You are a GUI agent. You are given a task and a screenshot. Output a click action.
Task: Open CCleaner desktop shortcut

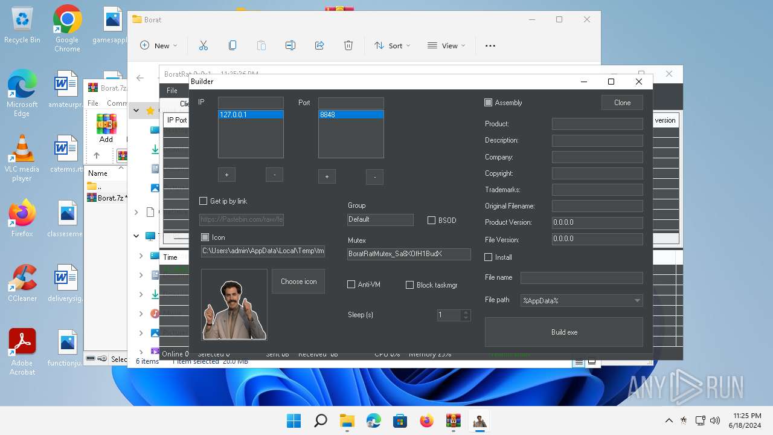click(x=22, y=283)
